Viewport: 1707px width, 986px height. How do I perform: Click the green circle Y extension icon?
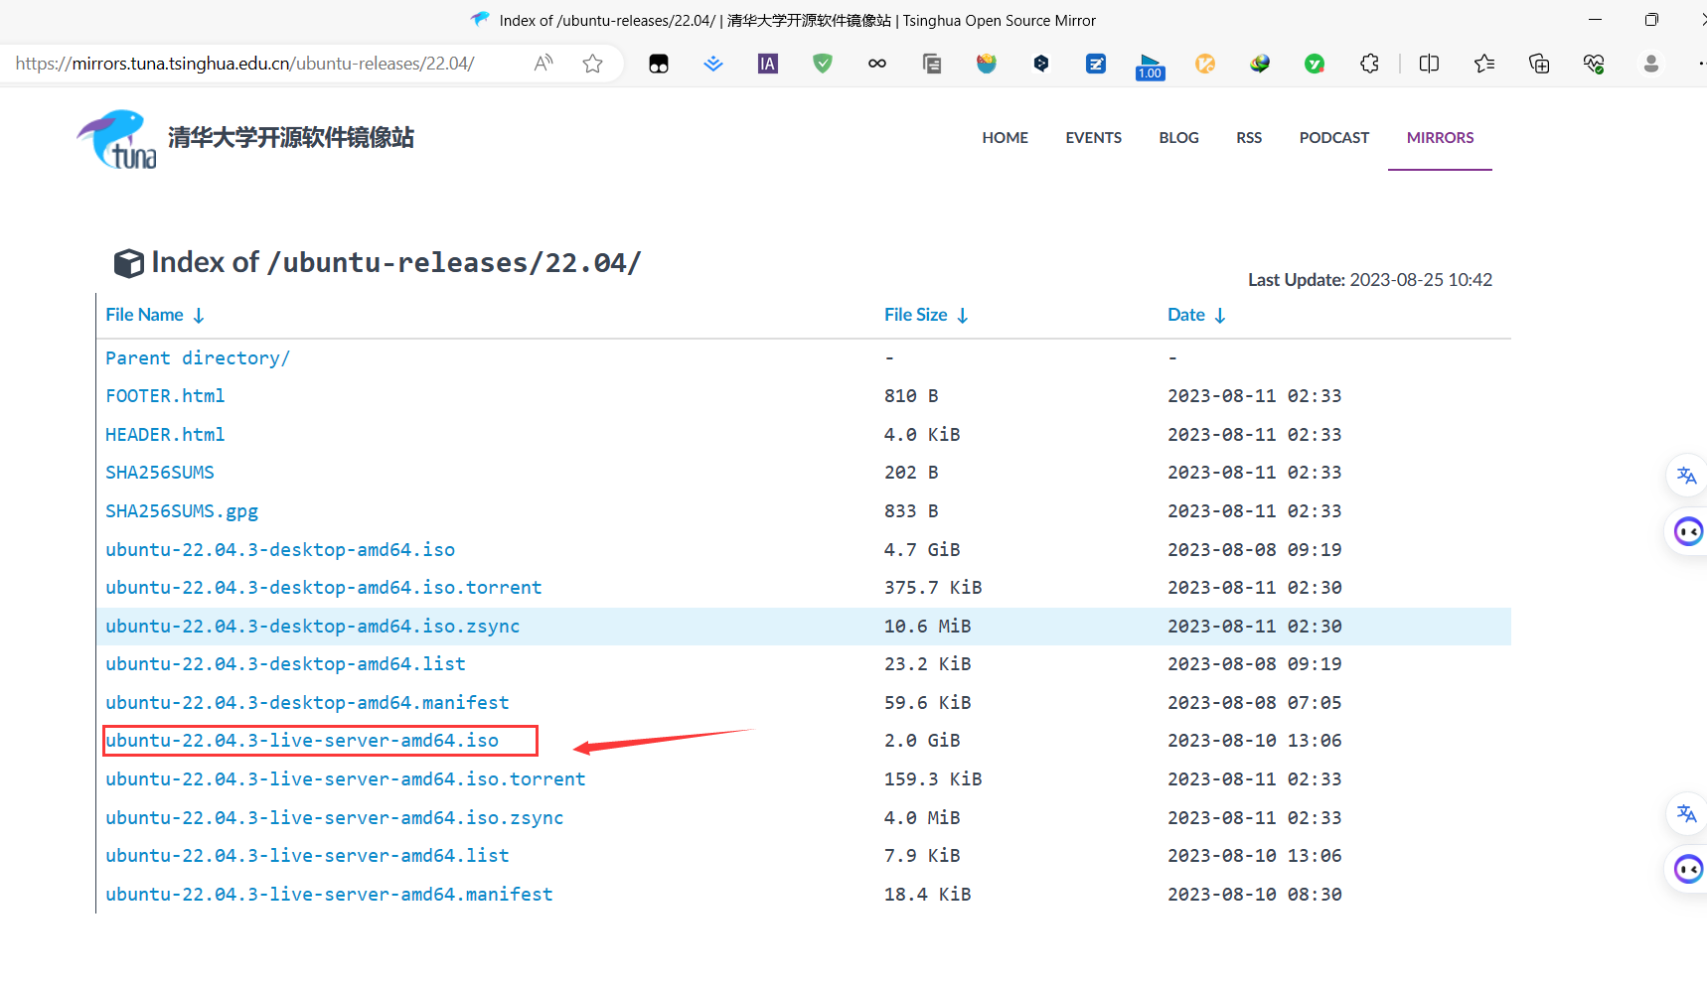coord(1315,64)
